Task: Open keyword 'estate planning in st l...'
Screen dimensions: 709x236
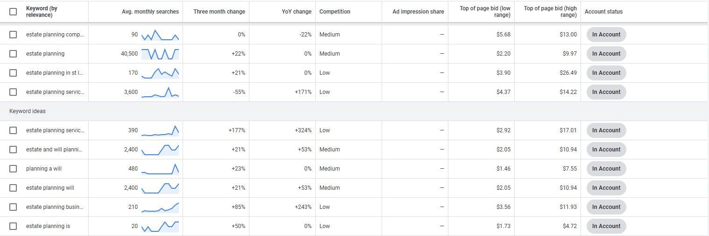Action: tap(55, 73)
